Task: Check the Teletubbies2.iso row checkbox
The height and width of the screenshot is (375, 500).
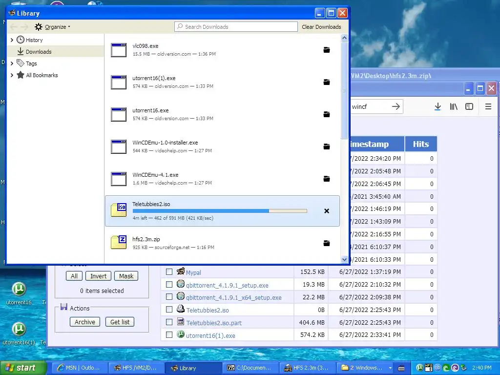Action: 169,309
